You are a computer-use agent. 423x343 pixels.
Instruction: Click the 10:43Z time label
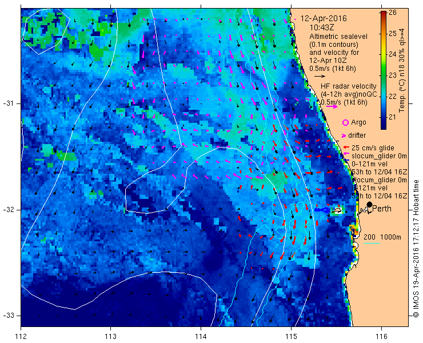tap(322, 27)
